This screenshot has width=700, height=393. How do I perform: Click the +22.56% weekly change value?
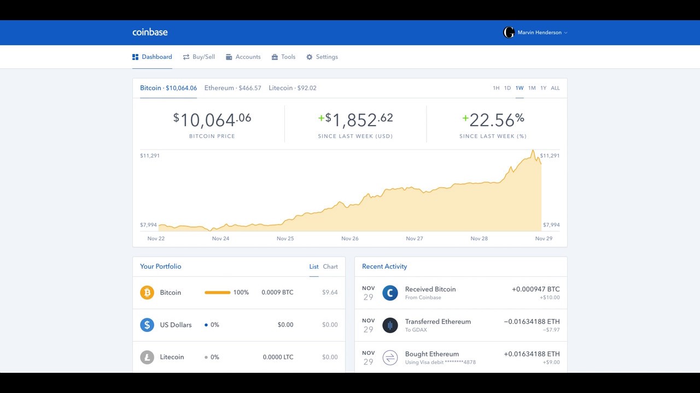493,120
